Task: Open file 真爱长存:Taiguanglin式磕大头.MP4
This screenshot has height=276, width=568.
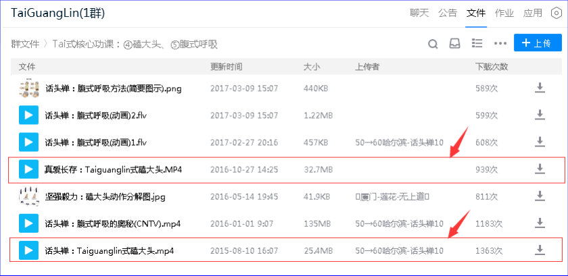Action: tap(113, 169)
